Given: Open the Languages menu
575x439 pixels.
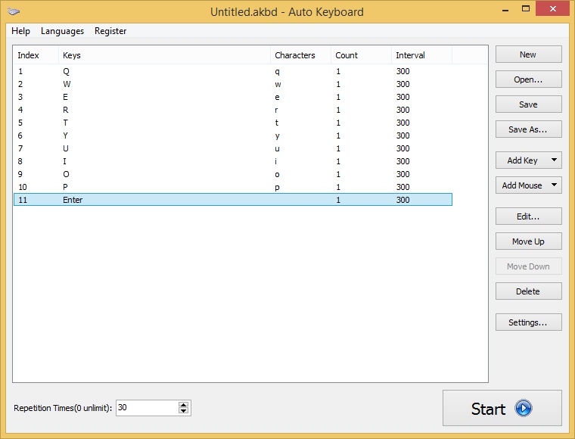Looking at the screenshot, I should click(x=62, y=31).
